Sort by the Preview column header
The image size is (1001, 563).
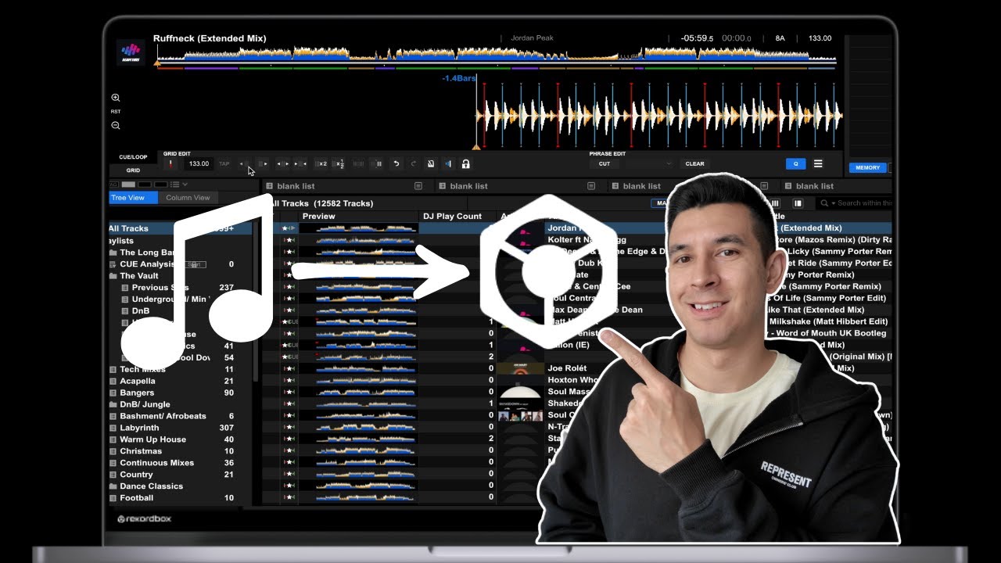[x=318, y=216]
